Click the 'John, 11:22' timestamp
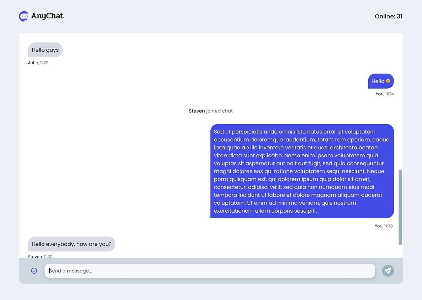This screenshot has height=300, width=422. (x=38, y=63)
